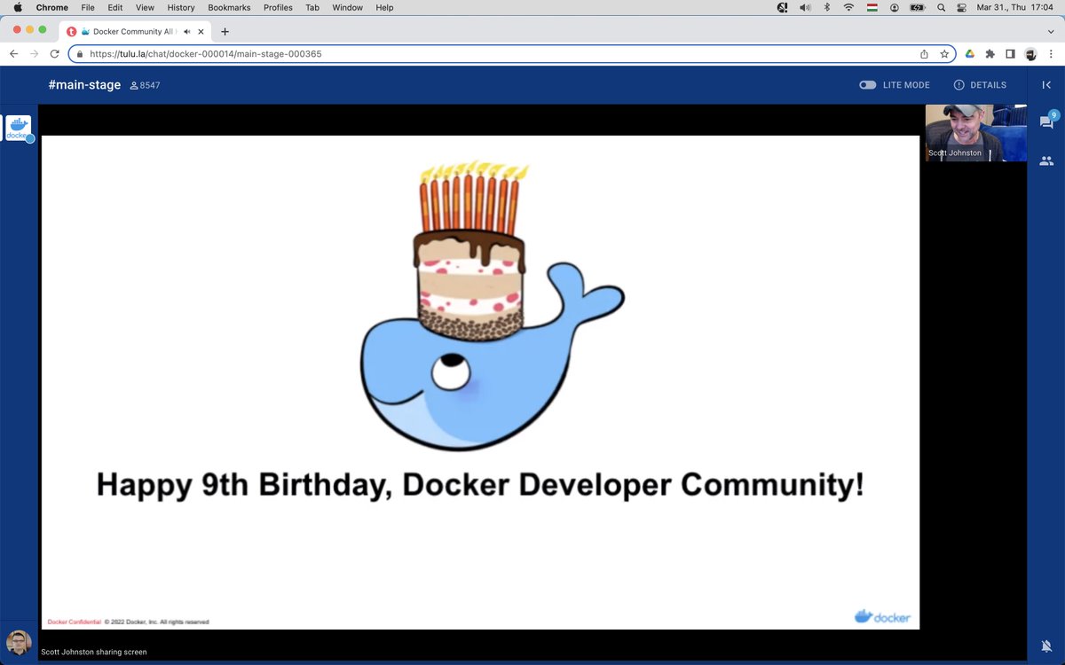Share this page from address bar
The image size is (1065, 665).
point(924,53)
